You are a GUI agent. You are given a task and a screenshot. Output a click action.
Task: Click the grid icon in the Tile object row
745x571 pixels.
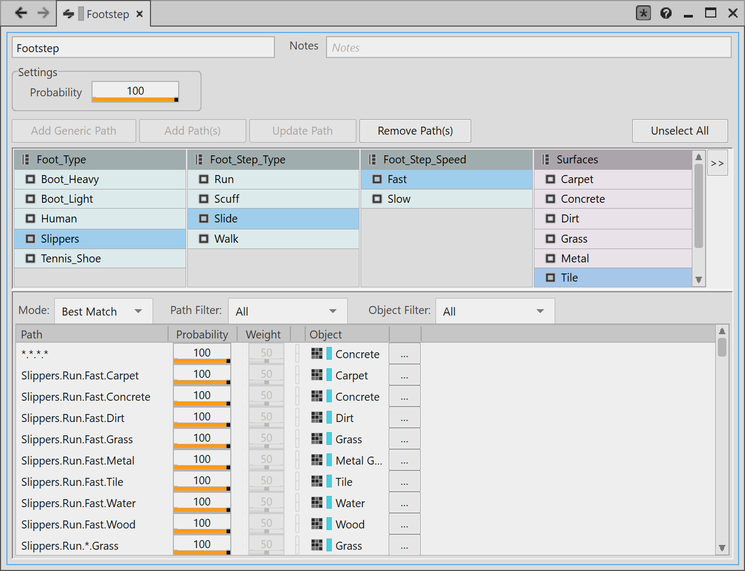(317, 482)
